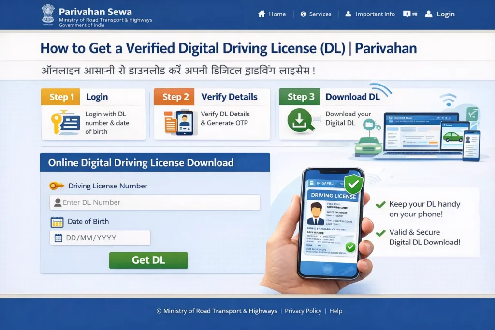Click the Parivahan Sewa emblem logo
The image size is (495, 330).
pyautogui.click(x=47, y=14)
